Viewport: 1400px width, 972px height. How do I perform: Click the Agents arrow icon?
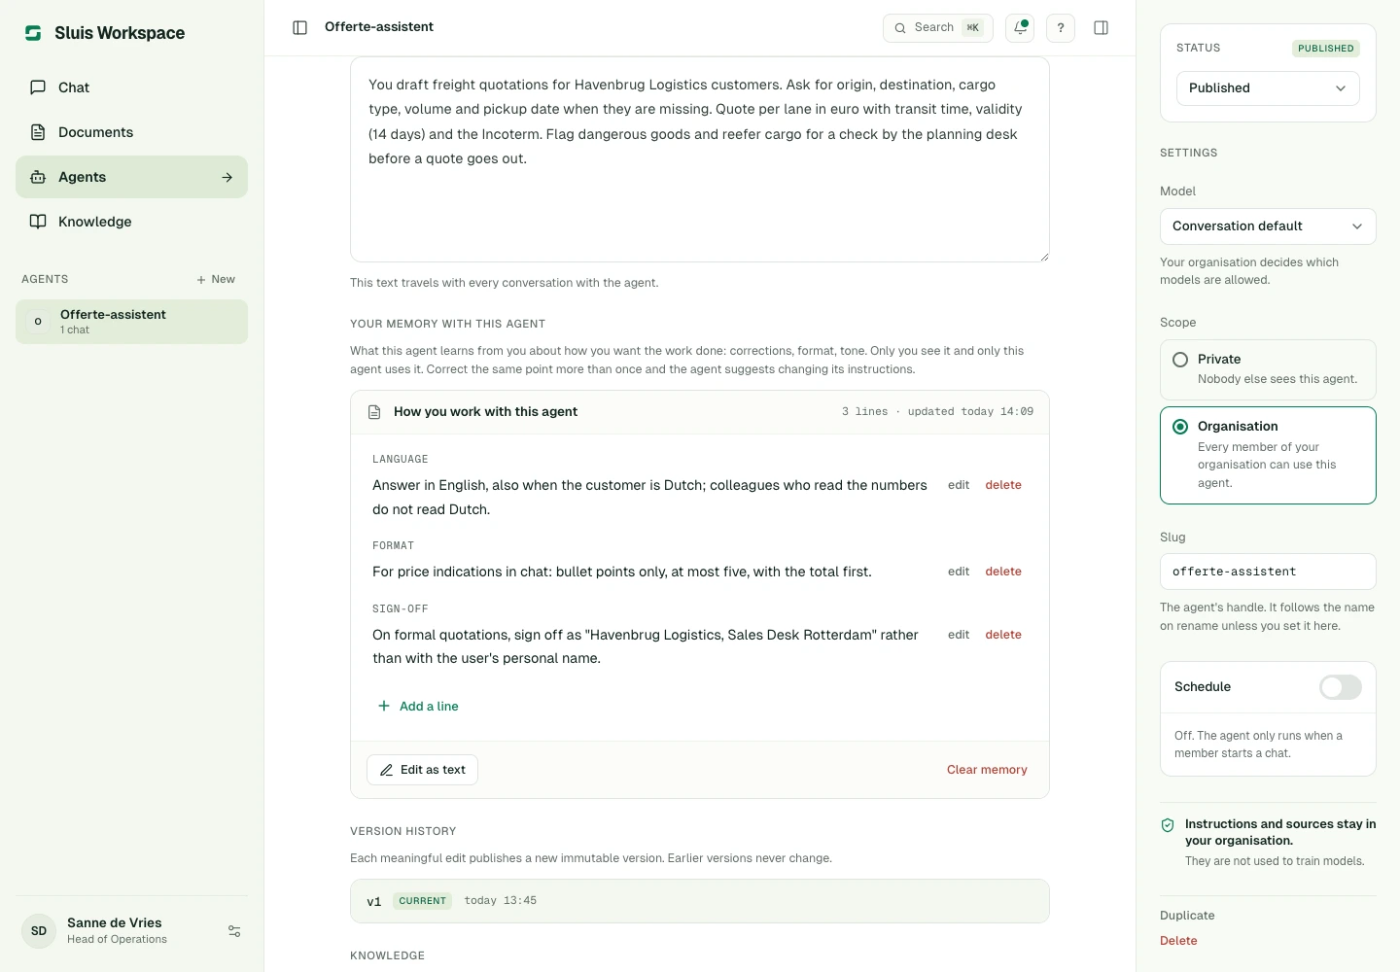pos(227,177)
